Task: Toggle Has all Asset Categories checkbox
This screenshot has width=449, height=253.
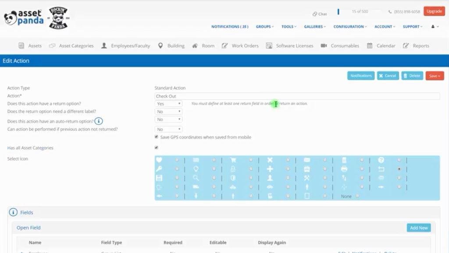Action: click(x=157, y=148)
